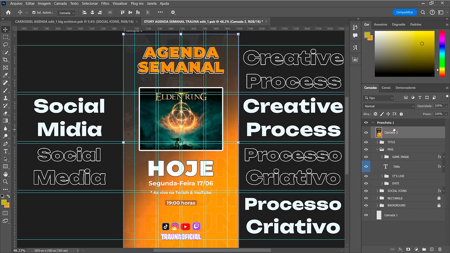Open the Padrões tab
This screenshot has width=450, height=253.
click(416, 25)
